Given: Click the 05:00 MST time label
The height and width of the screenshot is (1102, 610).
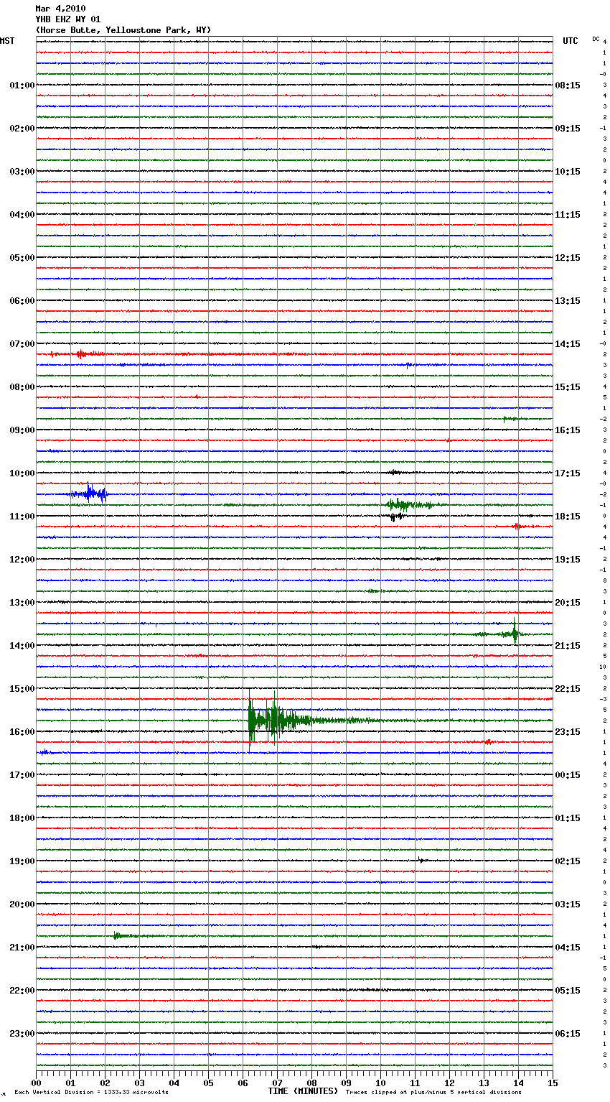Looking at the screenshot, I should [x=22, y=258].
